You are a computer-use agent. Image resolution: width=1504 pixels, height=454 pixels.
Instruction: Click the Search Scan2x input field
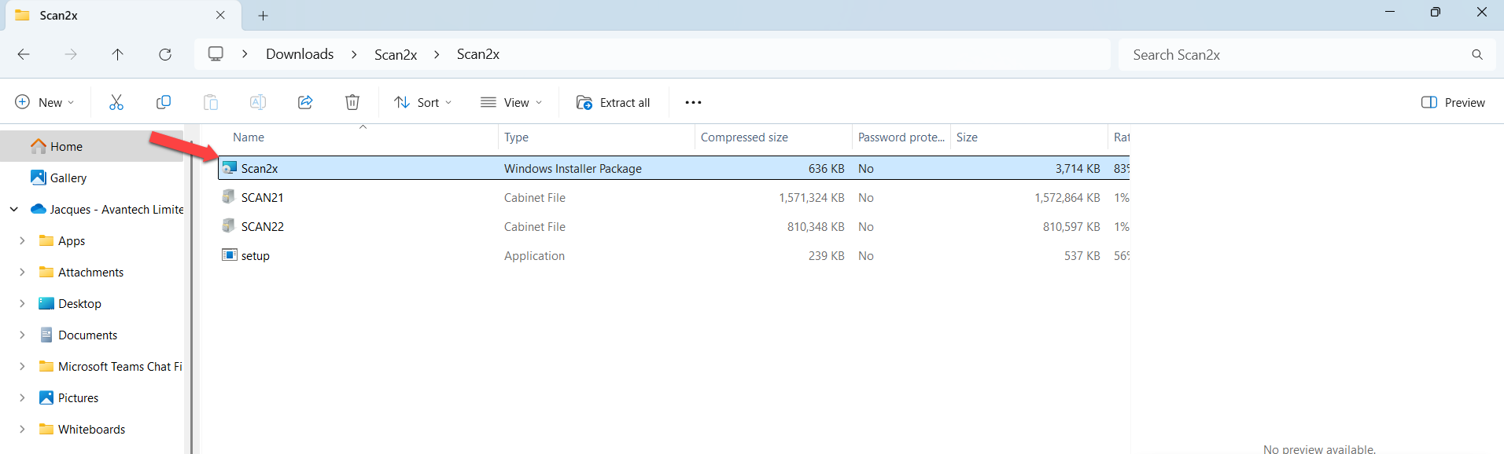tap(1298, 55)
